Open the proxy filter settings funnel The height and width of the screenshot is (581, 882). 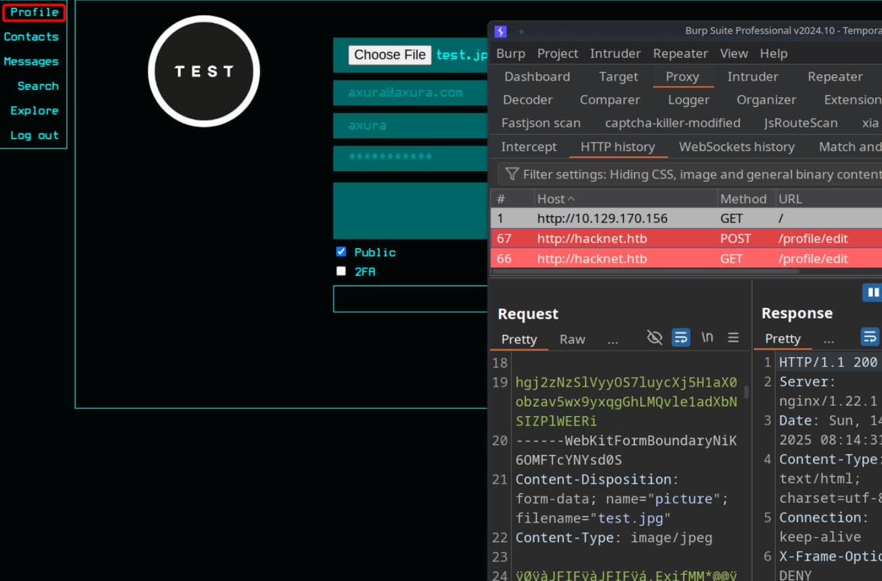coord(512,174)
